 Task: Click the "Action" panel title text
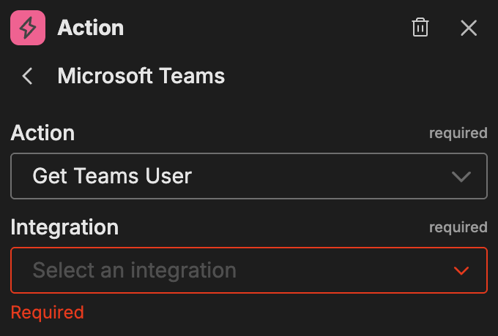(x=90, y=28)
